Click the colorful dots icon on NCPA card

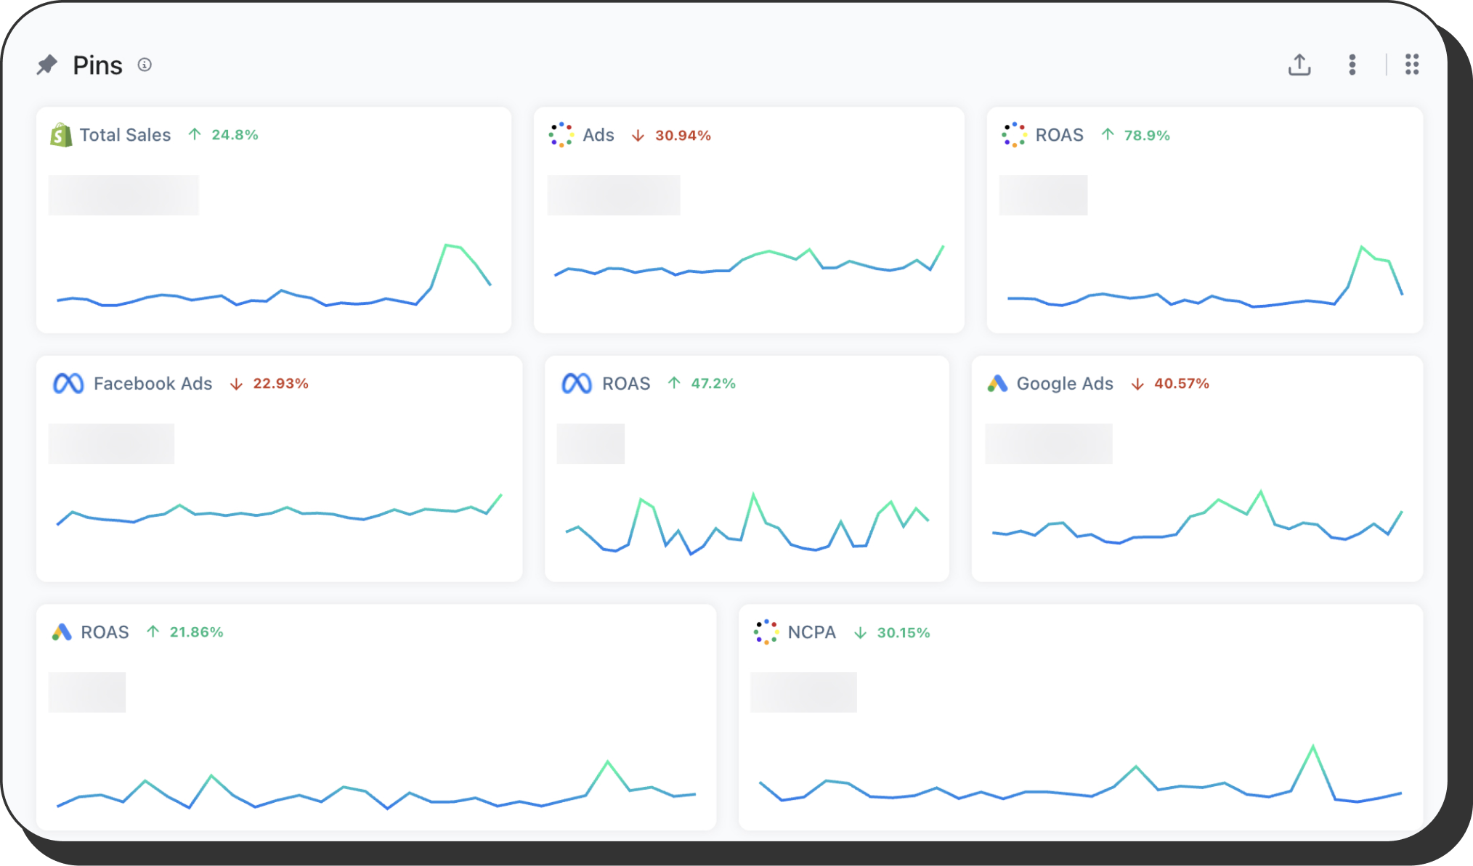coord(766,632)
